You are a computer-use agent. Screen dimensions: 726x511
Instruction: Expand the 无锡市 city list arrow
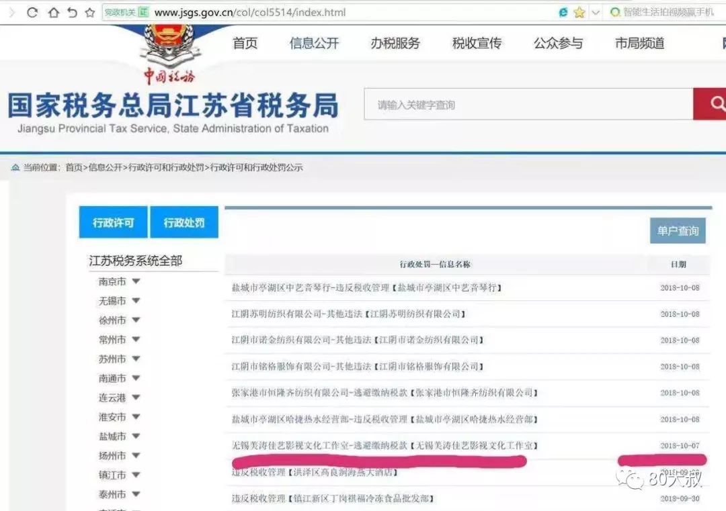click(x=136, y=301)
